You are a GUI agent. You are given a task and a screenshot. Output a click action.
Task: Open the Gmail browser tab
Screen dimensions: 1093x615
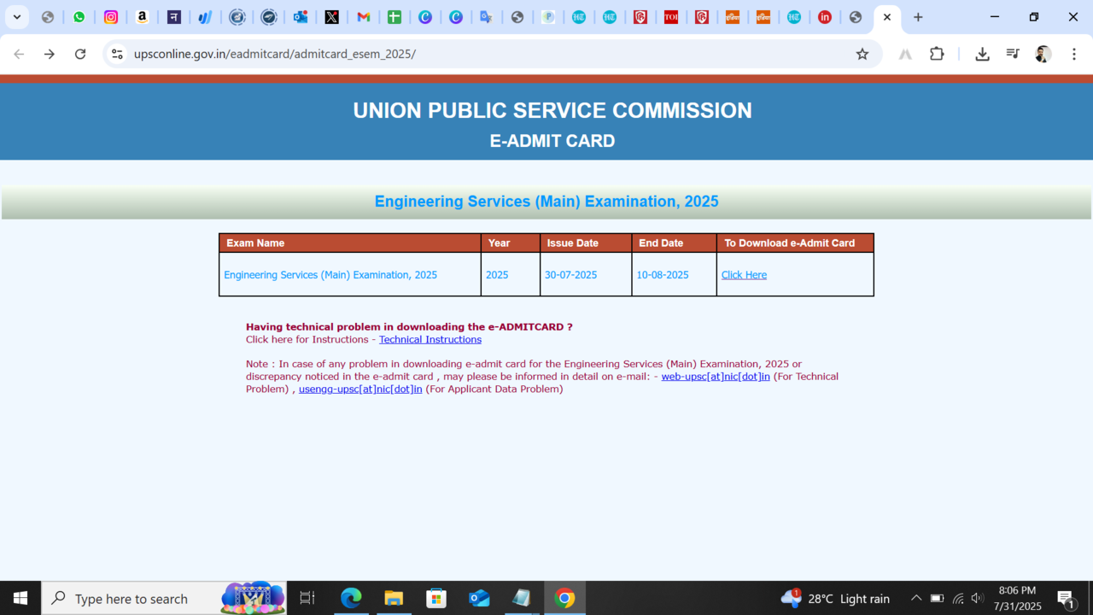click(363, 17)
